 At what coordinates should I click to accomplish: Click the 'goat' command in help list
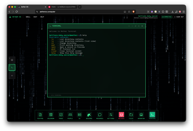click(54, 49)
